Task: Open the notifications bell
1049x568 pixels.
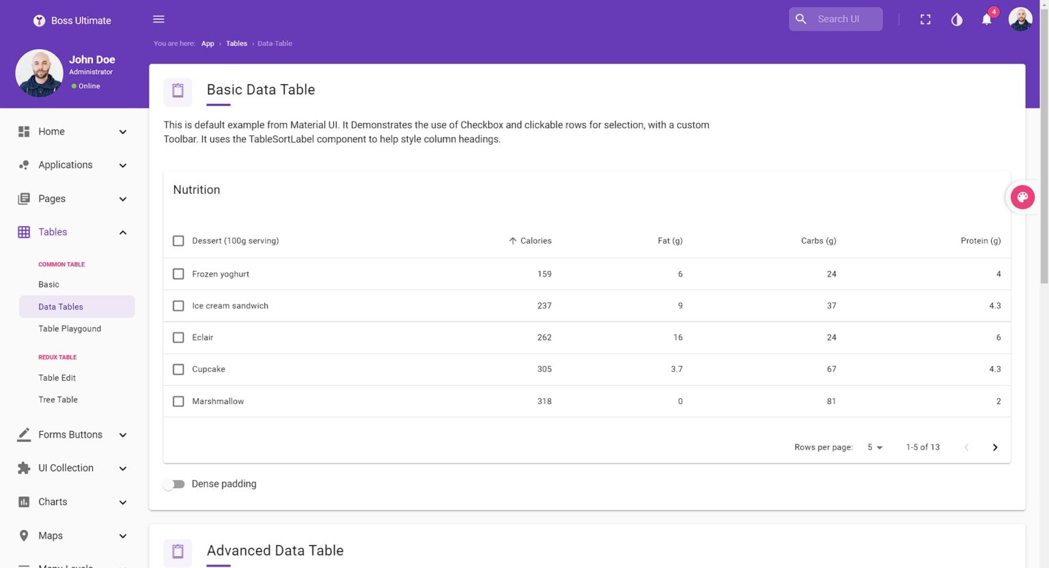Action: coord(986,20)
